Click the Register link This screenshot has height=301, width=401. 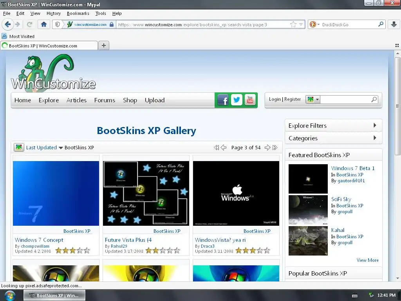point(292,99)
